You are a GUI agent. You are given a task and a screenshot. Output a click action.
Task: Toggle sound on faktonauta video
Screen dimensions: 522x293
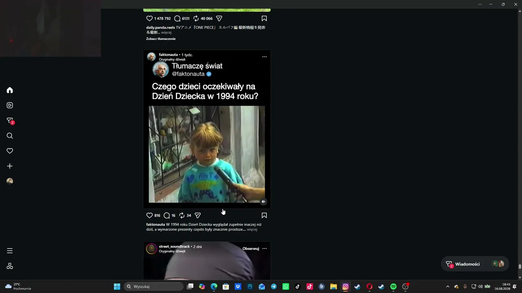click(x=263, y=201)
